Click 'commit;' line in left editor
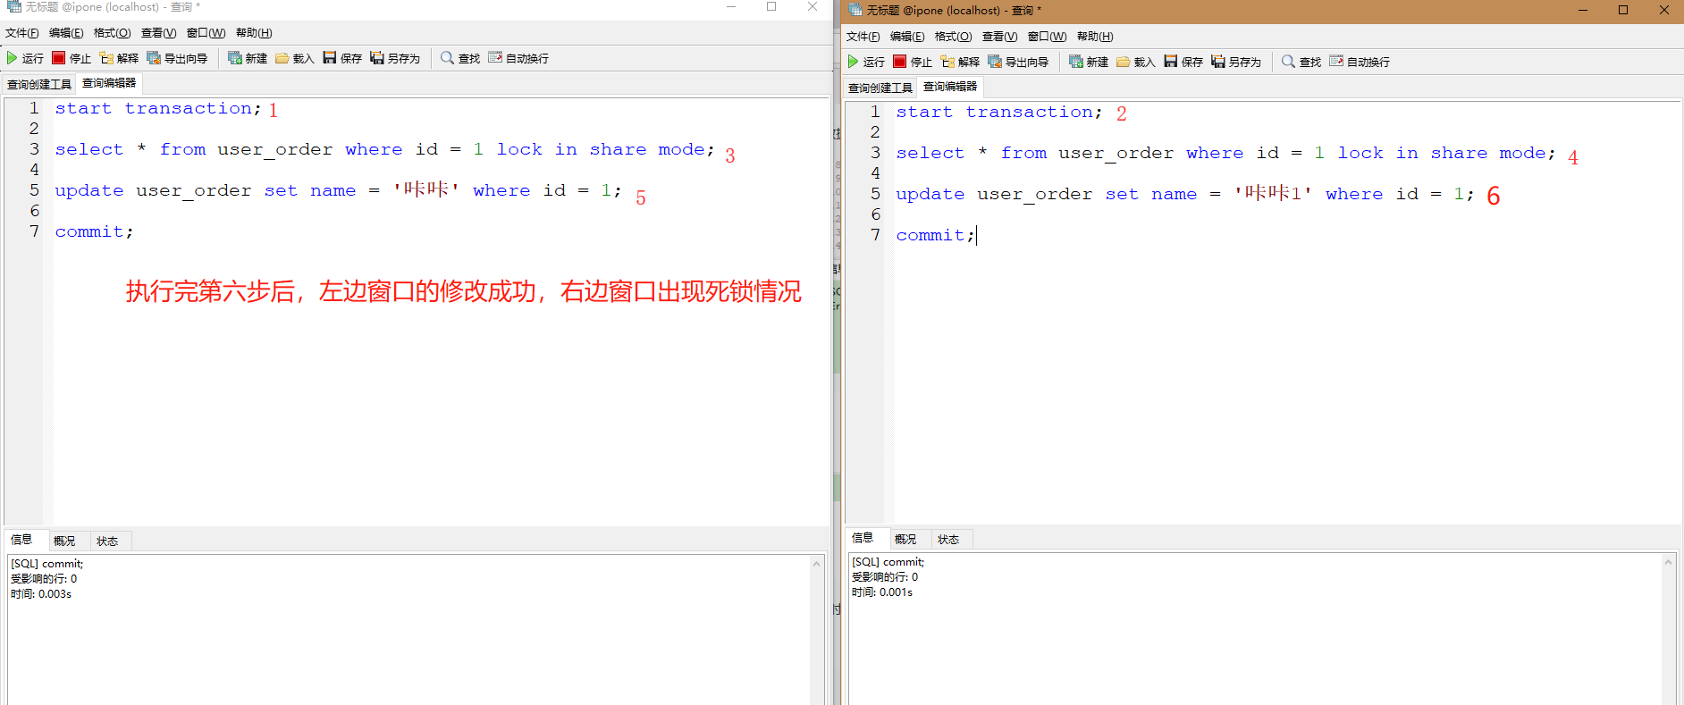The width and height of the screenshot is (1684, 705). point(94,231)
